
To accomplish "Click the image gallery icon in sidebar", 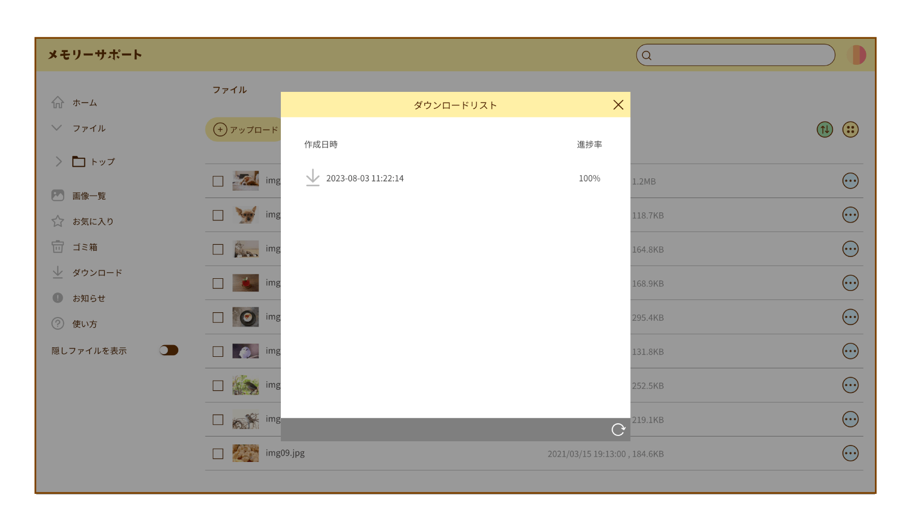I will pyautogui.click(x=57, y=195).
